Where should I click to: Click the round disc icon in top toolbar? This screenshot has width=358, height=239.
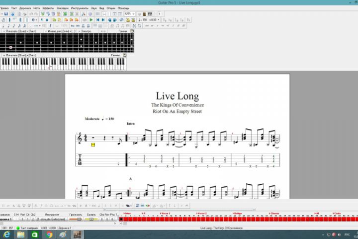(x=89, y=14)
